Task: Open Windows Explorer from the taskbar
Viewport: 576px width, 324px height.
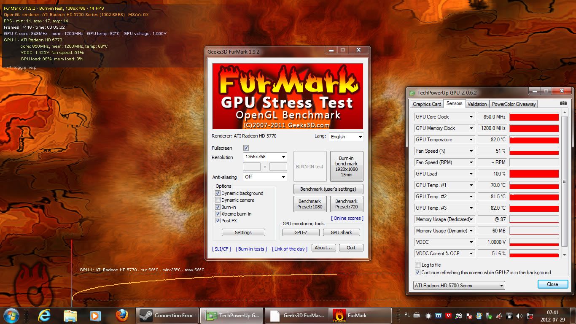Action: (70, 315)
